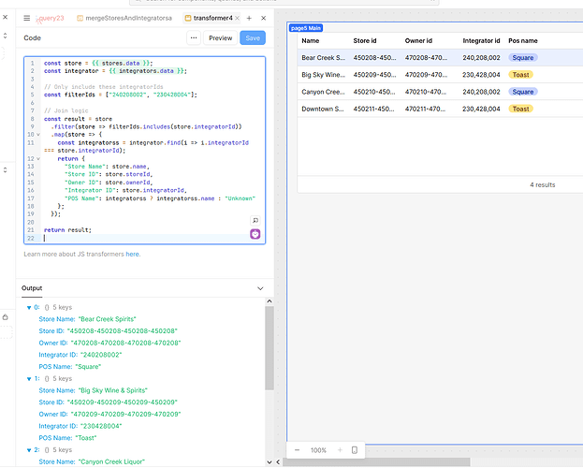Click the zoom in plus icon
This screenshot has height=468, width=583.
point(340,450)
